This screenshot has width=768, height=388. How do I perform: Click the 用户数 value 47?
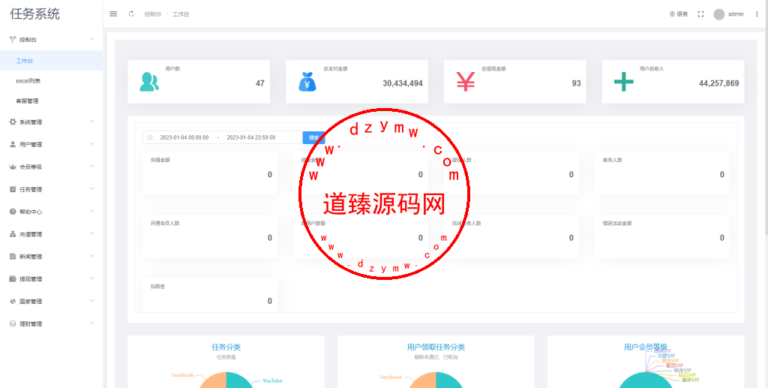pos(260,83)
